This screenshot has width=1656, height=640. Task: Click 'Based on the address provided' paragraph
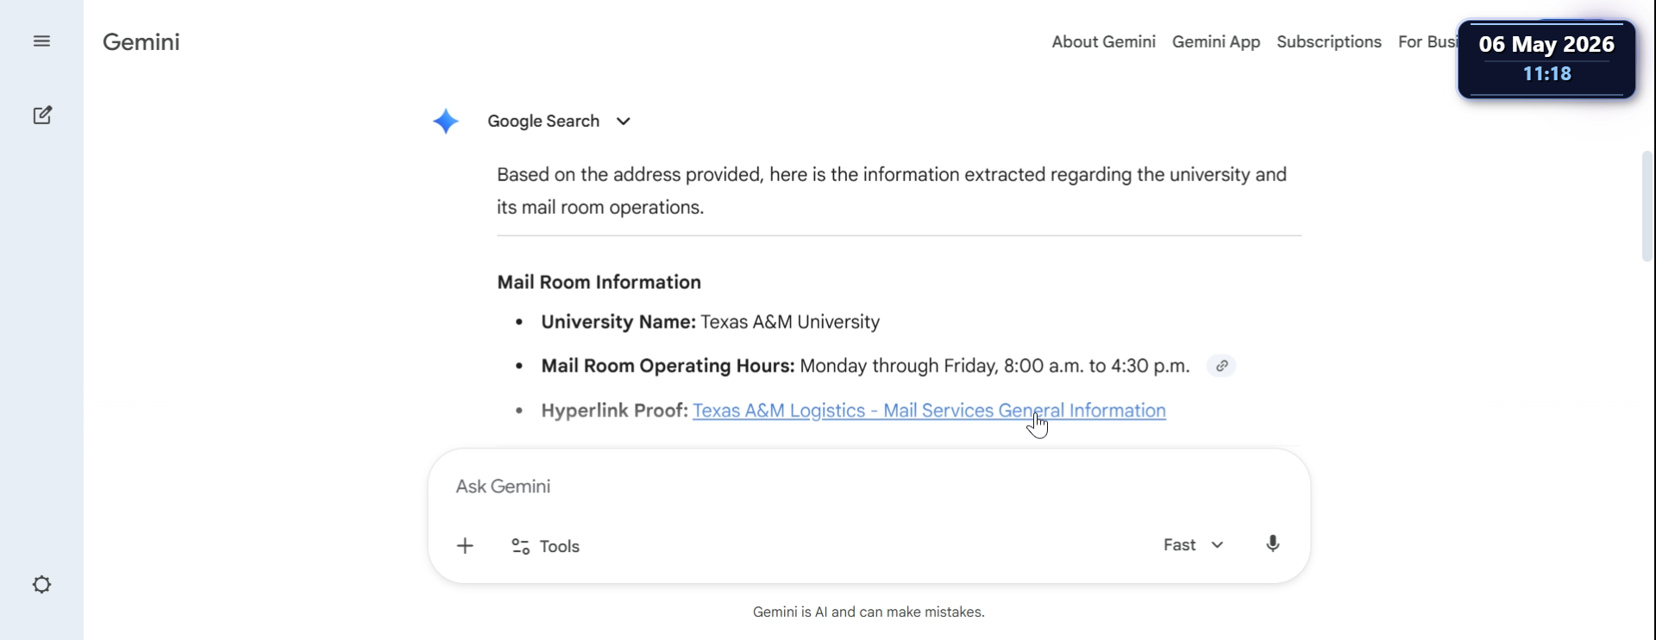click(892, 191)
